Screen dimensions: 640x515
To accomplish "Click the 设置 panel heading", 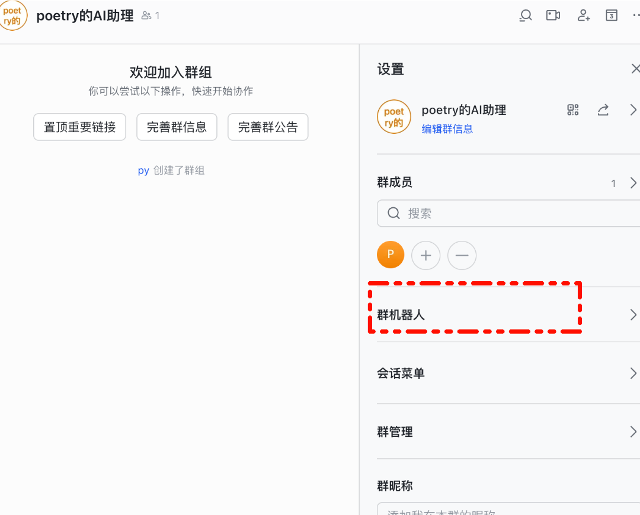I will pyautogui.click(x=391, y=69).
